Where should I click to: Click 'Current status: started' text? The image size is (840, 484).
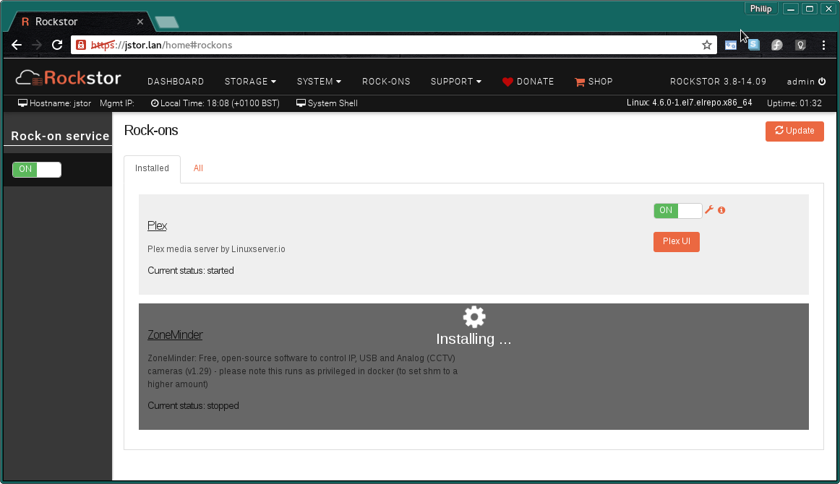tap(191, 271)
